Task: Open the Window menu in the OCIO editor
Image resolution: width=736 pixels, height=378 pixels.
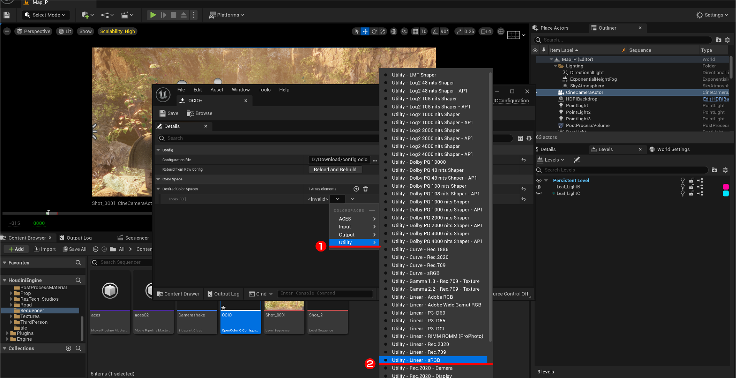Action: coord(241,90)
